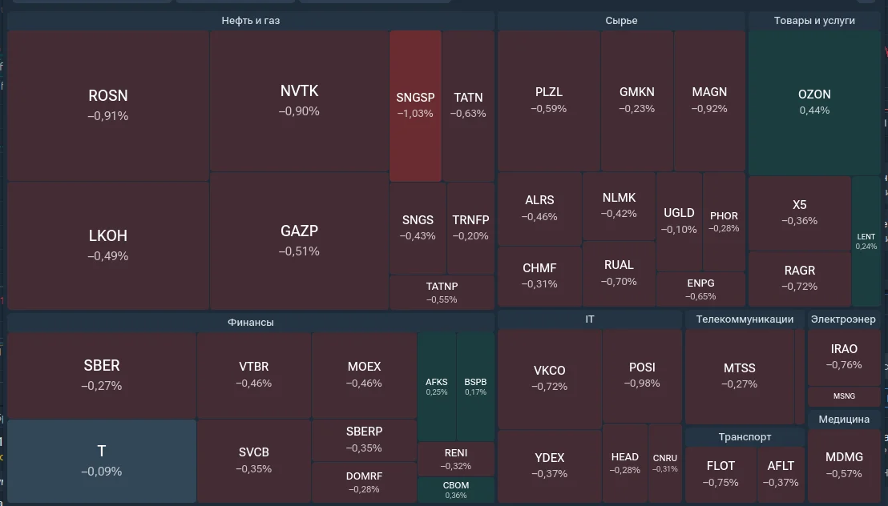Click the SVCB tile showing −0,35%
This screenshot has width=888, height=506.
pos(254,460)
